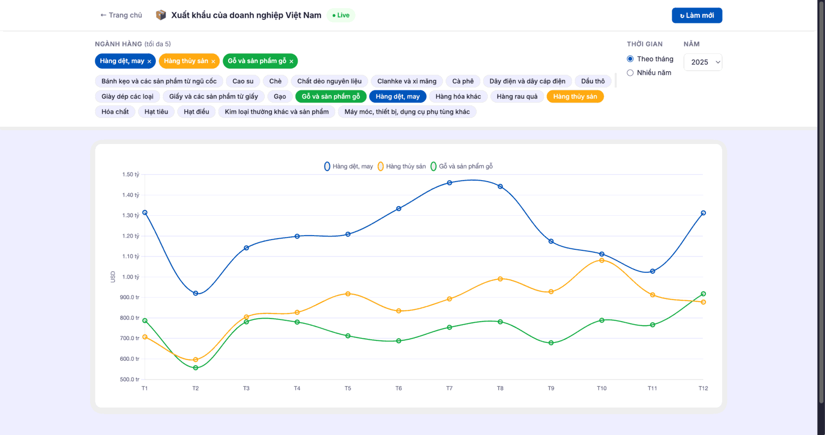Viewport: 825px width, 435px height.
Task: Toggle Hàng dệt, may legend marker
Action: [x=327, y=166]
